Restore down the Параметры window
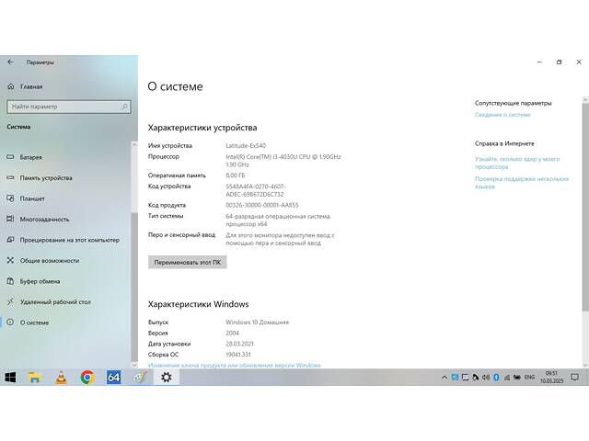 tap(559, 62)
